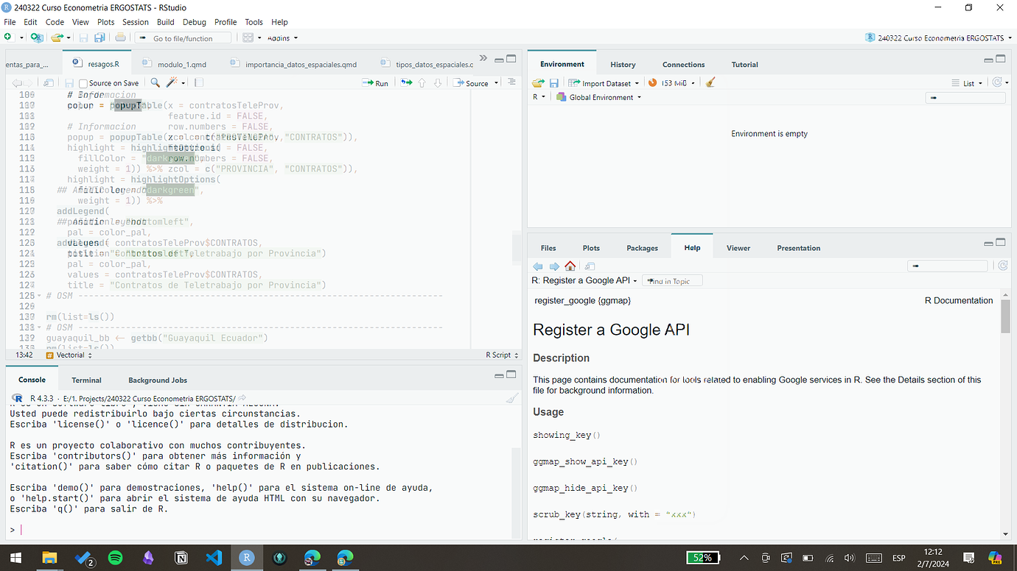
Task: Compile a report from resagos.R
Action: click(x=198, y=82)
